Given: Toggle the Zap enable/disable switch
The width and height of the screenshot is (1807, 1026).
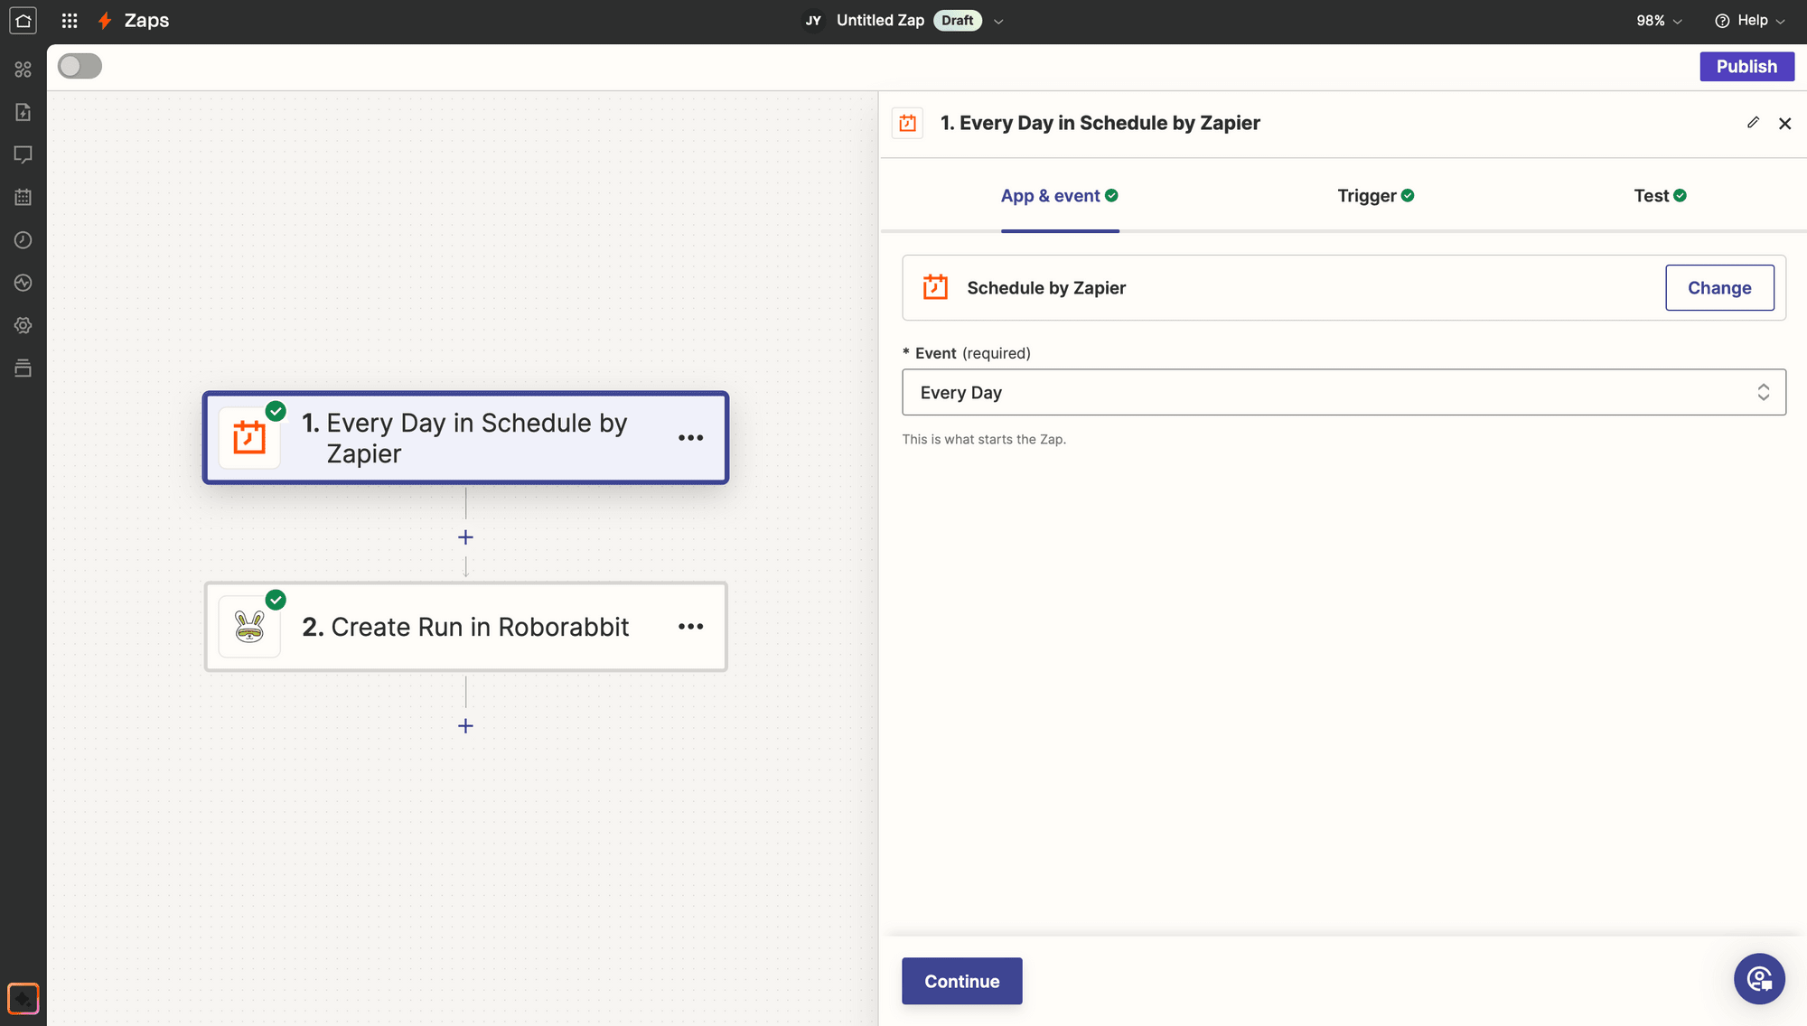Looking at the screenshot, I should [x=80, y=66].
